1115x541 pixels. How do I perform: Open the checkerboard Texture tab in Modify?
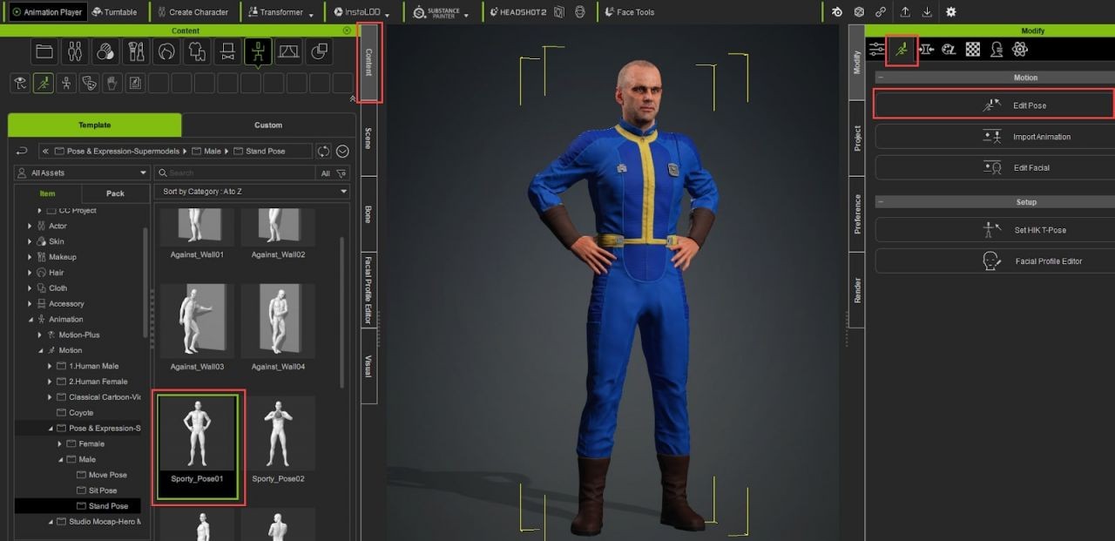tap(973, 50)
